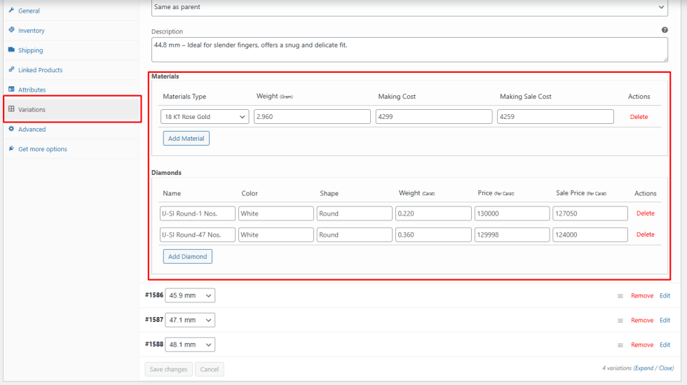Delete the 18 KT Rose Gold material row
The height and width of the screenshot is (385, 687).
pos(639,117)
